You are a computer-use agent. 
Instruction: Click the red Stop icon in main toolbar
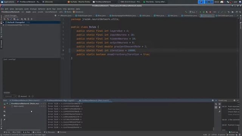[210, 12]
